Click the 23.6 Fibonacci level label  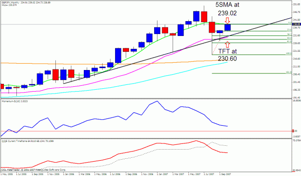click(289, 30)
